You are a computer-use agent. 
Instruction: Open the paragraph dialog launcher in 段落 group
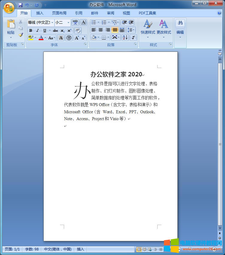[135, 44]
